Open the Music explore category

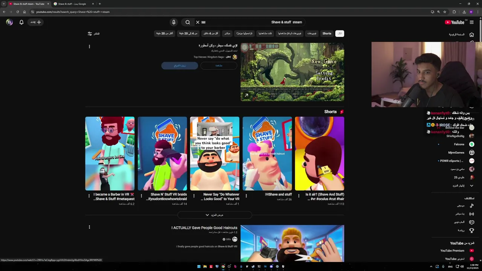coord(465,206)
